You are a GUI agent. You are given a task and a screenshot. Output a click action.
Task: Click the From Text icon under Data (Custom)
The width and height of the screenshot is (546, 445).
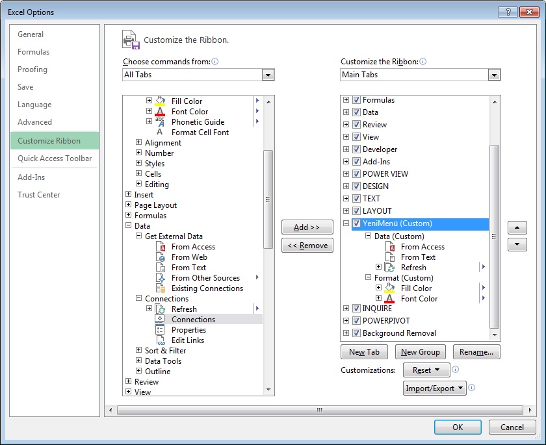(x=390, y=257)
